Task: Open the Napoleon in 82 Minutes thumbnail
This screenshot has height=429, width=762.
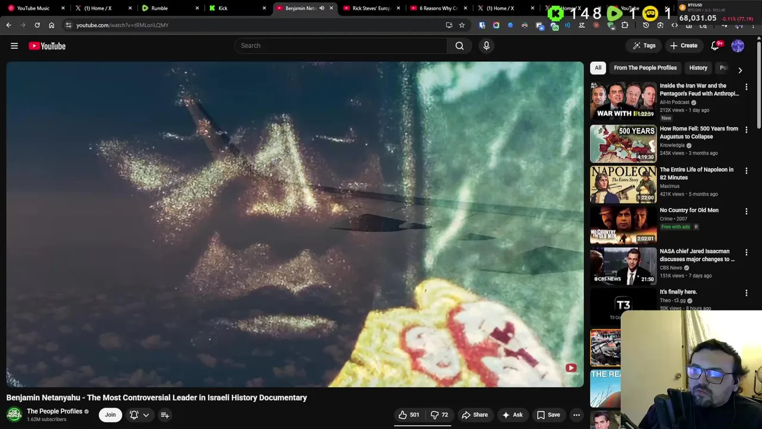Action: (623, 184)
